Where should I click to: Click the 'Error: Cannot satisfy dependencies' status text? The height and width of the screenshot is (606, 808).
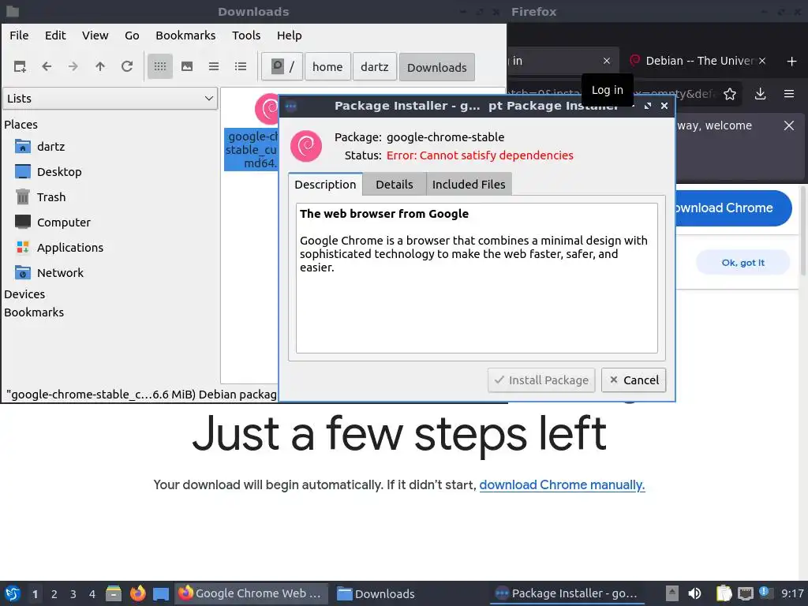tap(480, 155)
